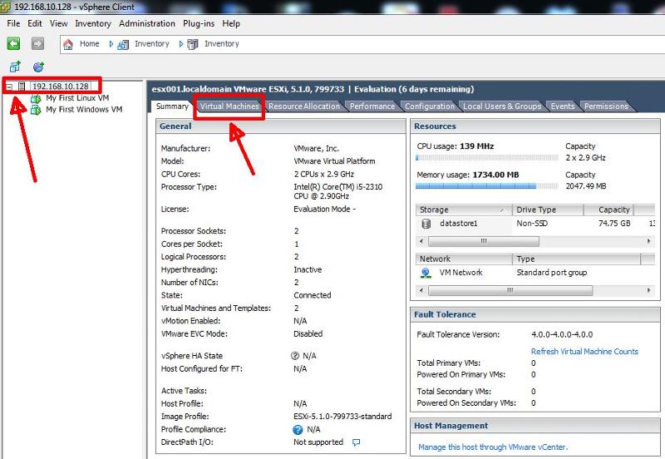The image size is (665, 459).
Task: Open the Events tab
Action: 563,106
